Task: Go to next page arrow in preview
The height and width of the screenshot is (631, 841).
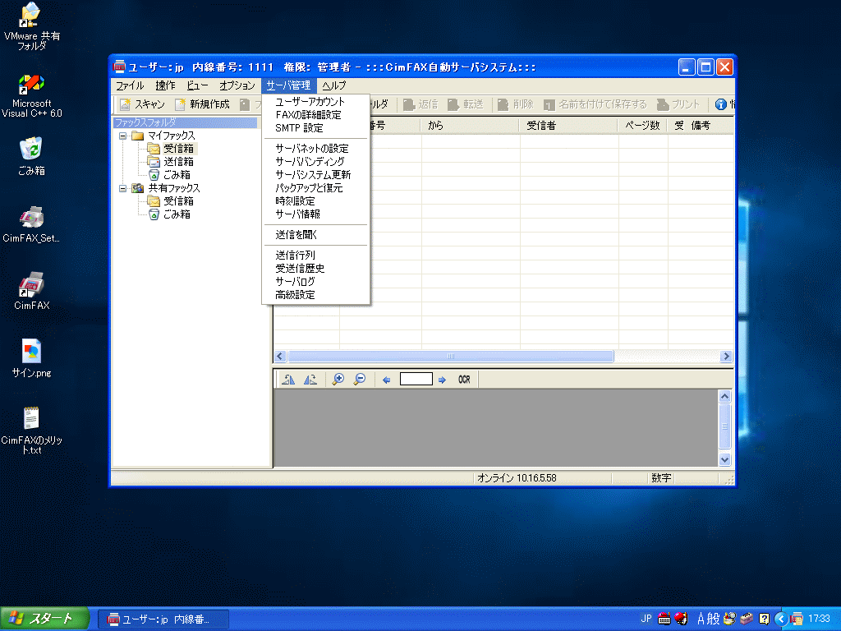Action: [x=442, y=380]
